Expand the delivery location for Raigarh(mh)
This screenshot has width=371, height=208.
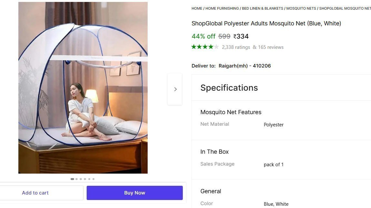tap(244, 66)
